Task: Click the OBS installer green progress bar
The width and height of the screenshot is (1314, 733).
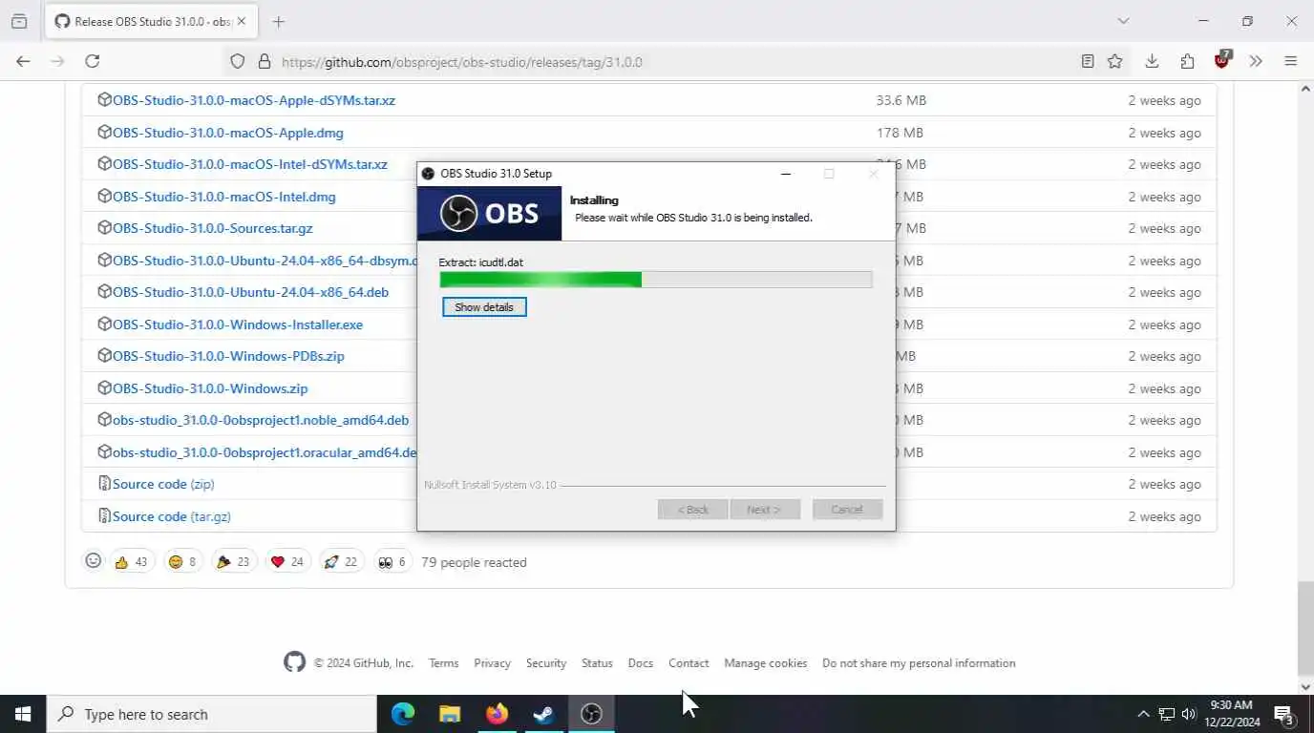Action: pyautogui.click(x=656, y=280)
